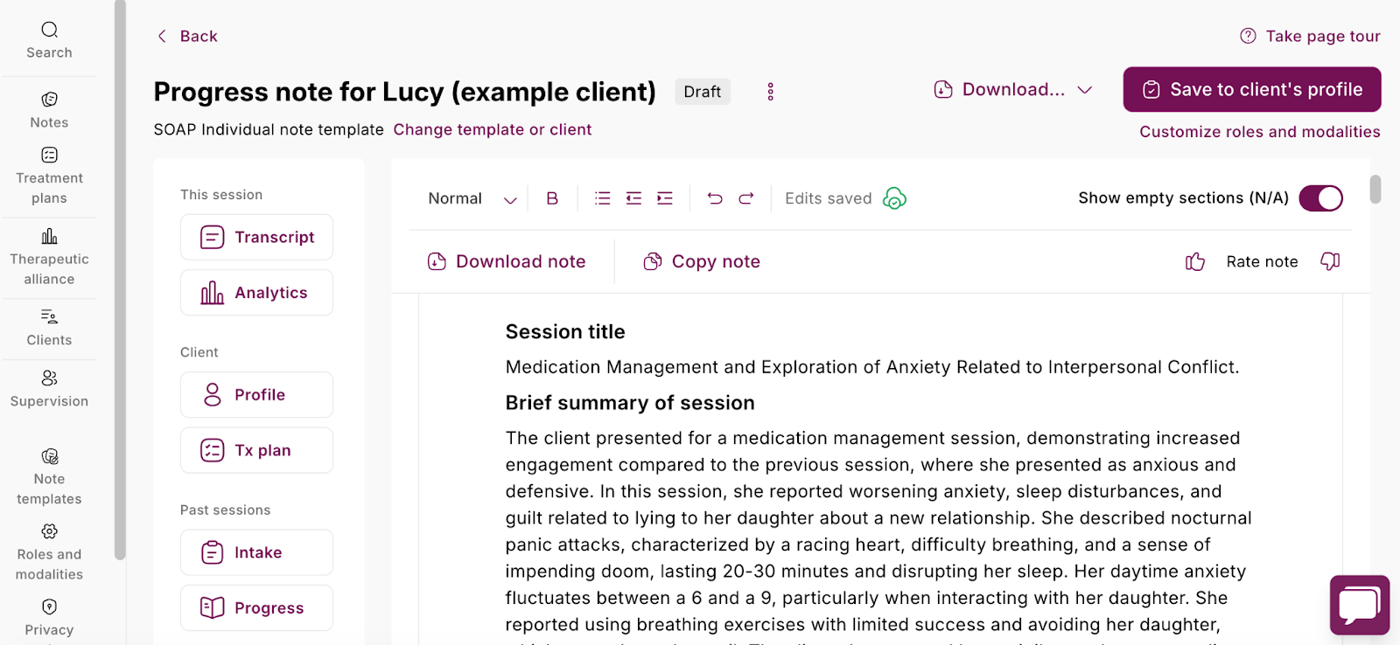Click the Draft status badge
1400x645 pixels.
tap(703, 92)
